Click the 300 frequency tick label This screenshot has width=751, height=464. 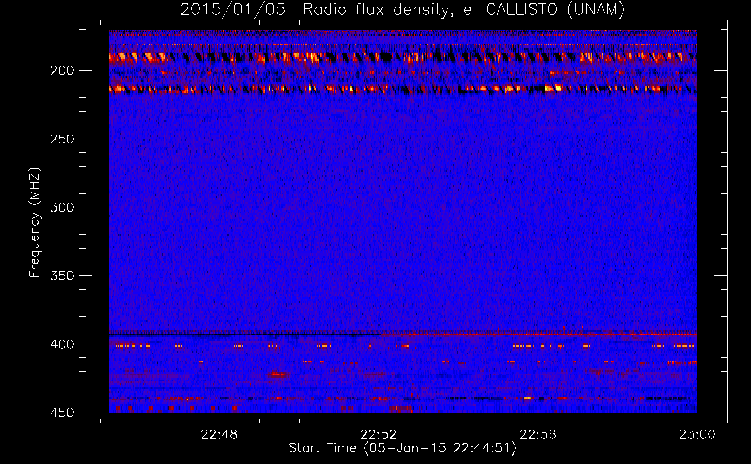(x=62, y=207)
